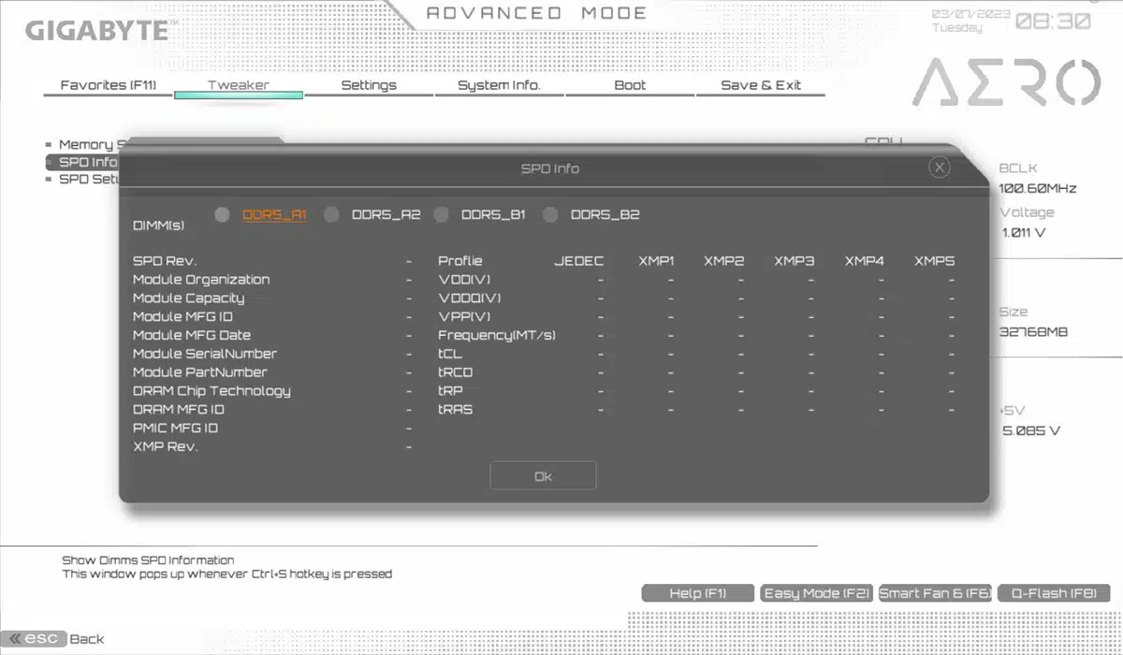The width and height of the screenshot is (1123, 655).
Task: Click the Module Capacity label
Action: pyautogui.click(x=189, y=298)
